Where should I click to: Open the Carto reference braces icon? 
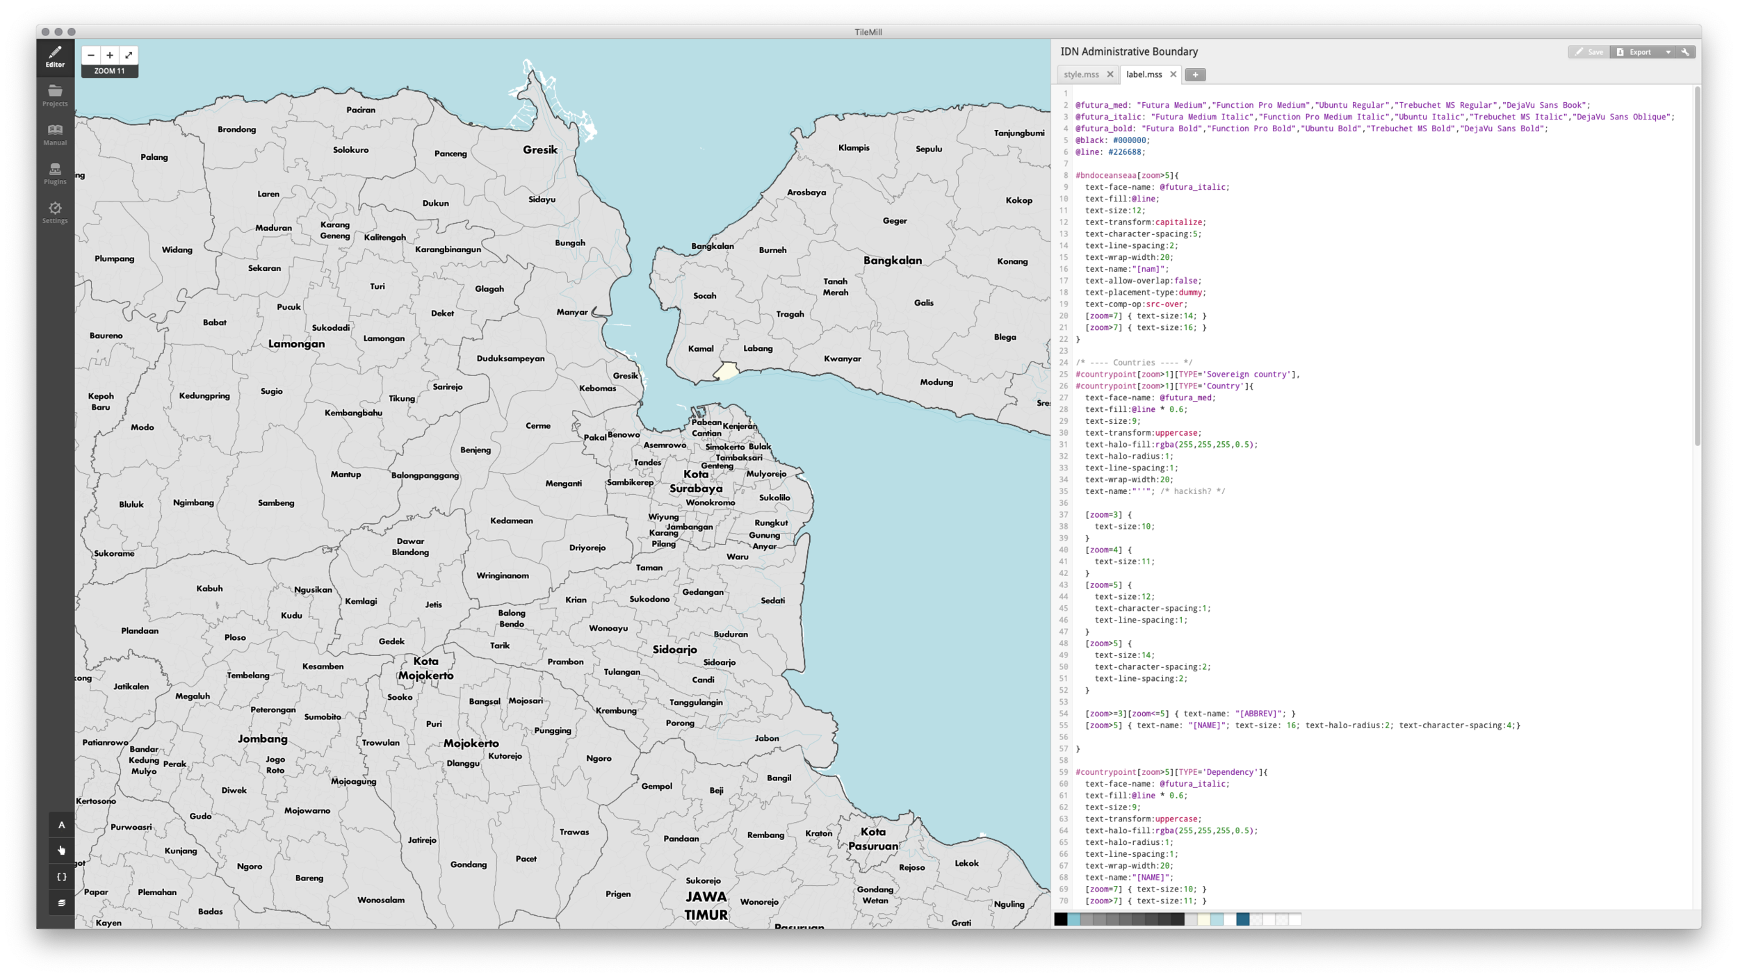coord(61,877)
